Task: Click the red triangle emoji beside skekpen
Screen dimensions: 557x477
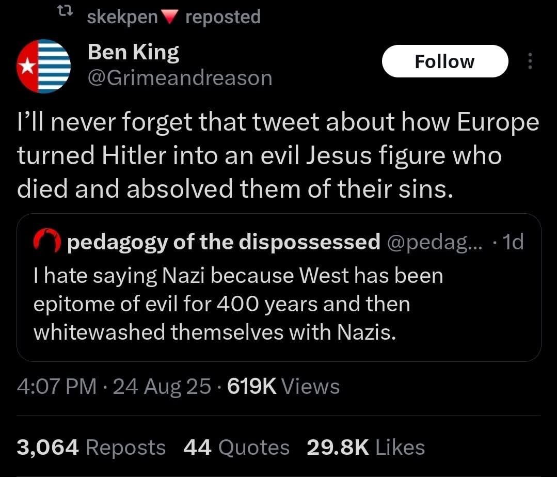Action: coord(169,18)
